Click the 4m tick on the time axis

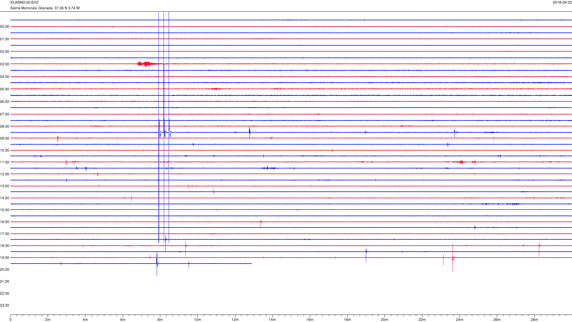point(85,320)
